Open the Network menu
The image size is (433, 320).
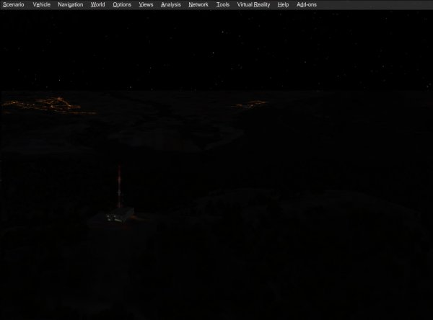click(198, 5)
